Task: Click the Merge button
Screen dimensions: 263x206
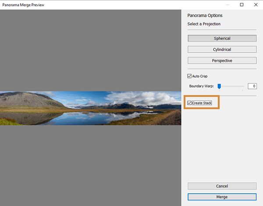Action: [222, 197]
